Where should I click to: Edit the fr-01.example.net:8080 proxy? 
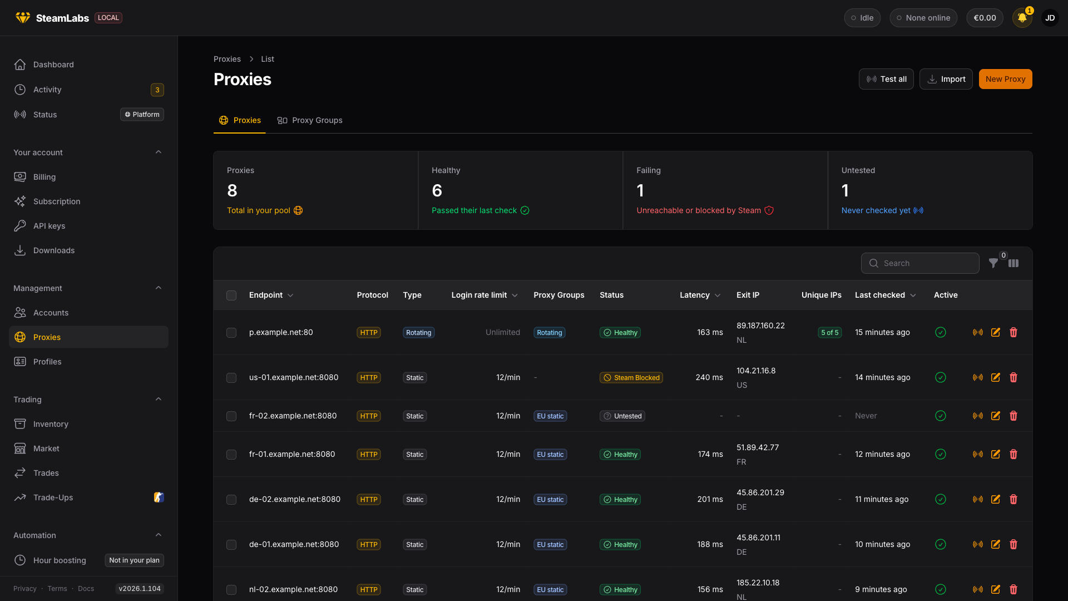[996, 454]
